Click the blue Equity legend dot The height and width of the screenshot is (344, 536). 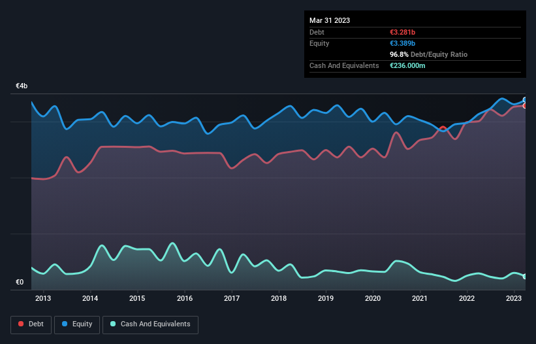click(x=65, y=324)
